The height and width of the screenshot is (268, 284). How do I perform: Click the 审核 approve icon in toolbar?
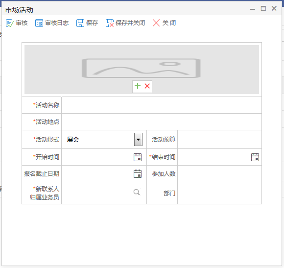pyautogui.click(x=9, y=23)
